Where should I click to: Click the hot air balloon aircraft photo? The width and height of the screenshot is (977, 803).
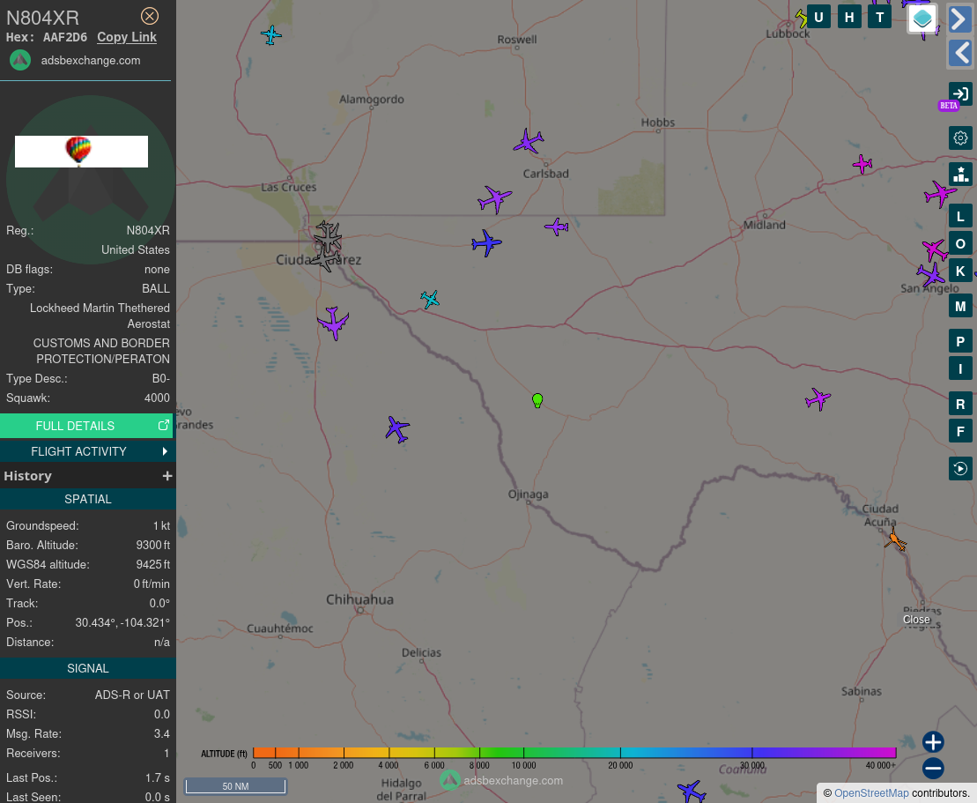pyautogui.click(x=82, y=152)
